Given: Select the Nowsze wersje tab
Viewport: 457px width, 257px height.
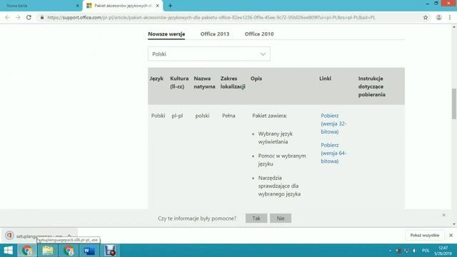Looking at the screenshot, I should [166, 34].
